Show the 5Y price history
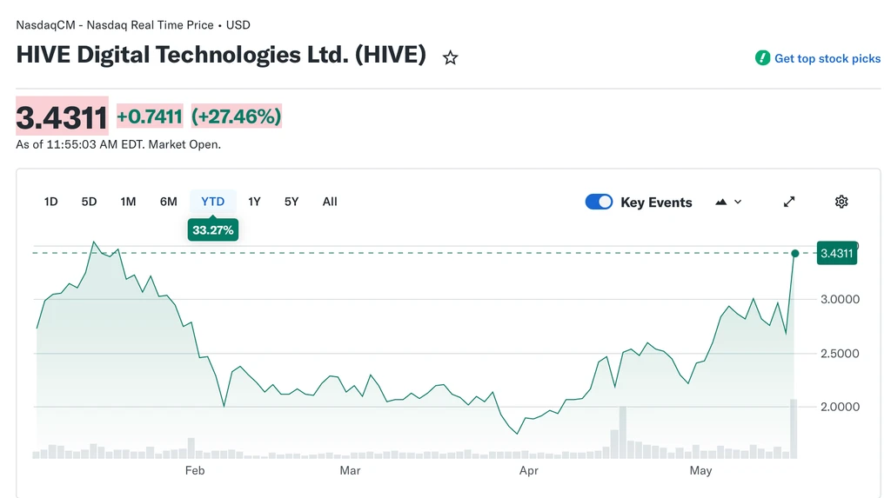891x498 pixels. click(x=291, y=202)
